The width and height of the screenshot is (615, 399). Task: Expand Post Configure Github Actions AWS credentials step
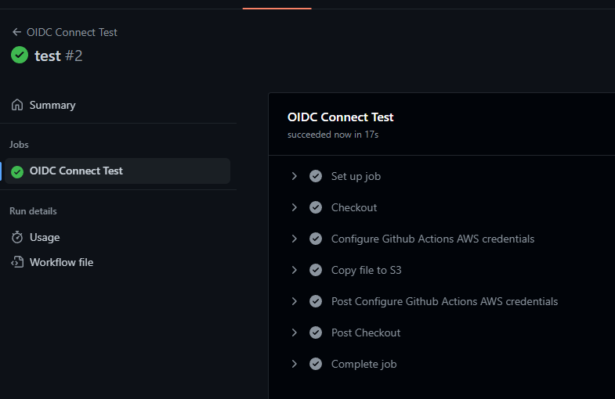(x=294, y=301)
